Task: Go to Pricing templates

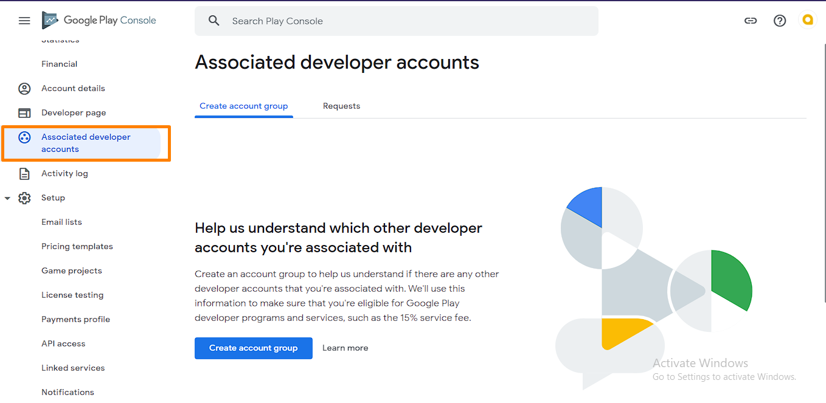Action: click(x=77, y=246)
